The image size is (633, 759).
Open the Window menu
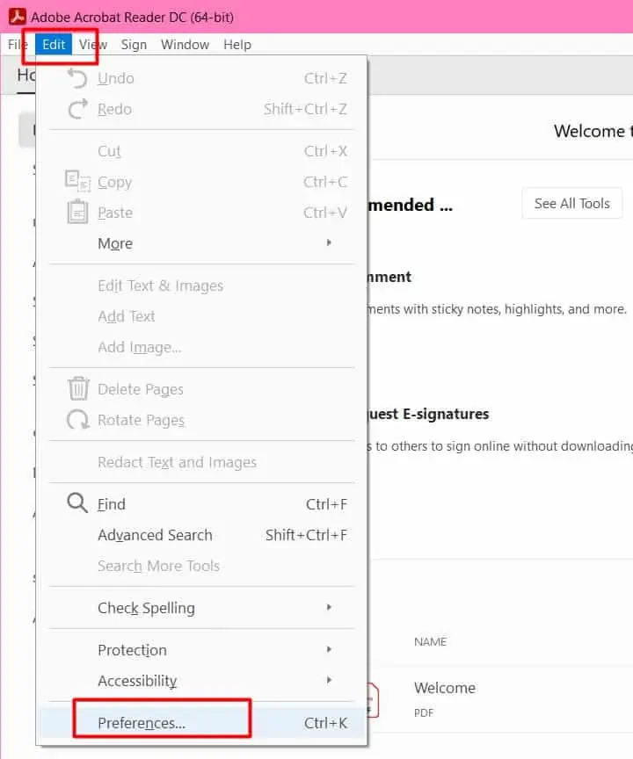click(185, 44)
